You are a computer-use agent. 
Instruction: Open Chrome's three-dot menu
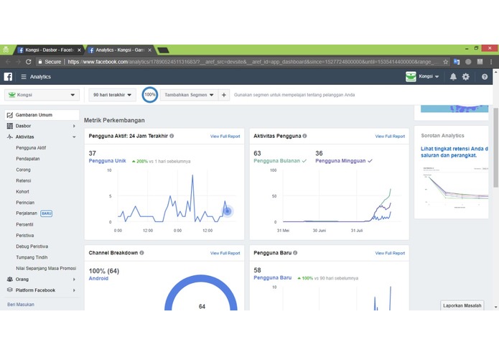click(x=491, y=62)
